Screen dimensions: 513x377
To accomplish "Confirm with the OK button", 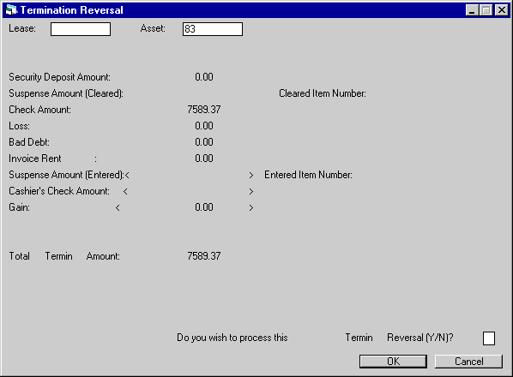I will 393,362.
